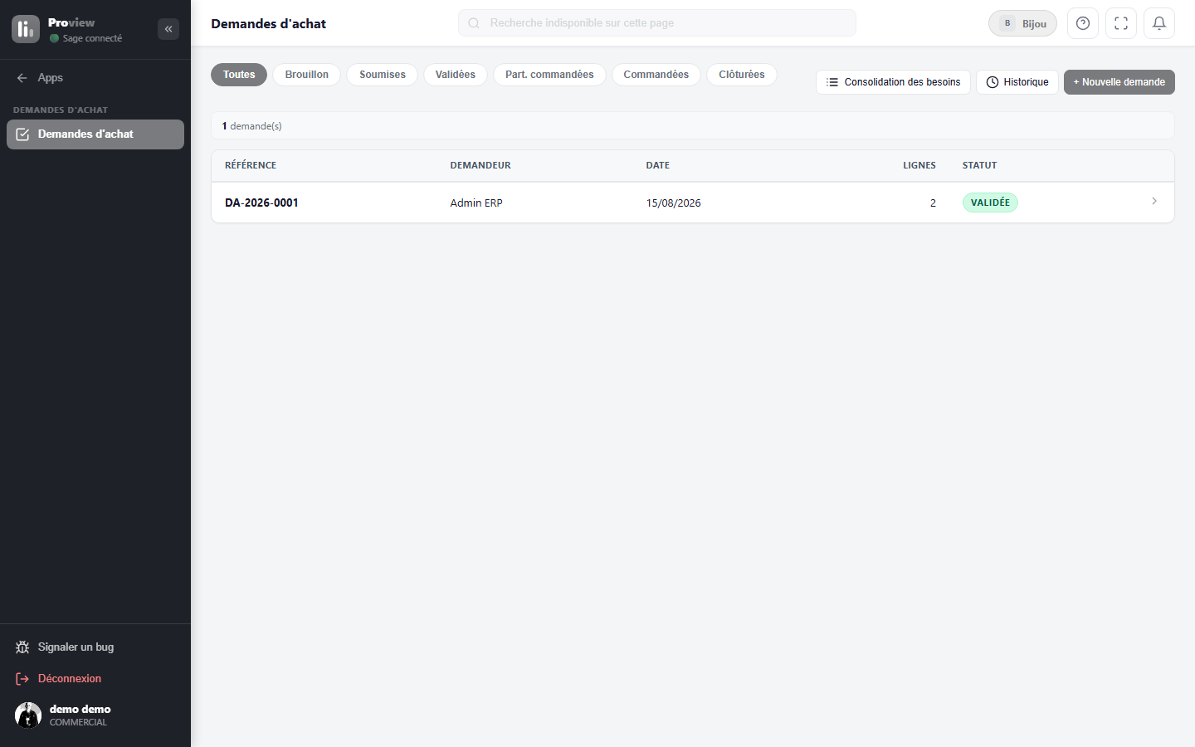Click the Demandes d'achat edit icon in sidebar
This screenshot has height=747, width=1195.
click(23, 134)
